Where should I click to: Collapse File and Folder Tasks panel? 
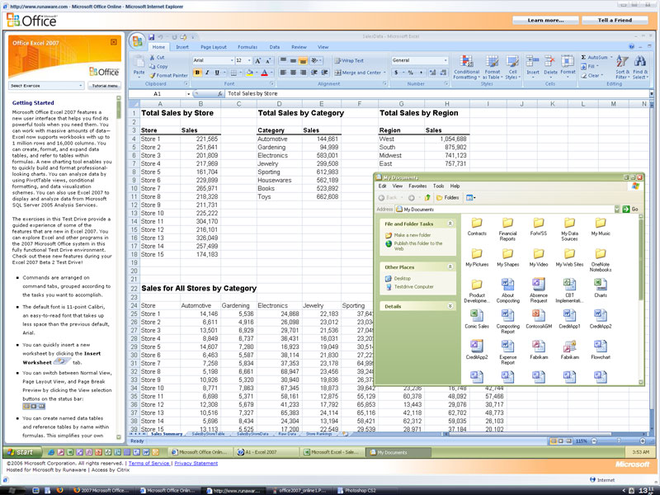click(450, 224)
